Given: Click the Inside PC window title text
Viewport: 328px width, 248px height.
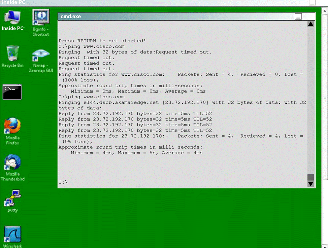Looking at the screenshot, I should (x=13, y=3).
